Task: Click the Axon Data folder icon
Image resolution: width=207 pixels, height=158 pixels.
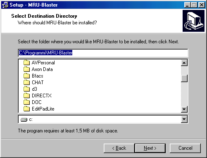Action: 26,69
